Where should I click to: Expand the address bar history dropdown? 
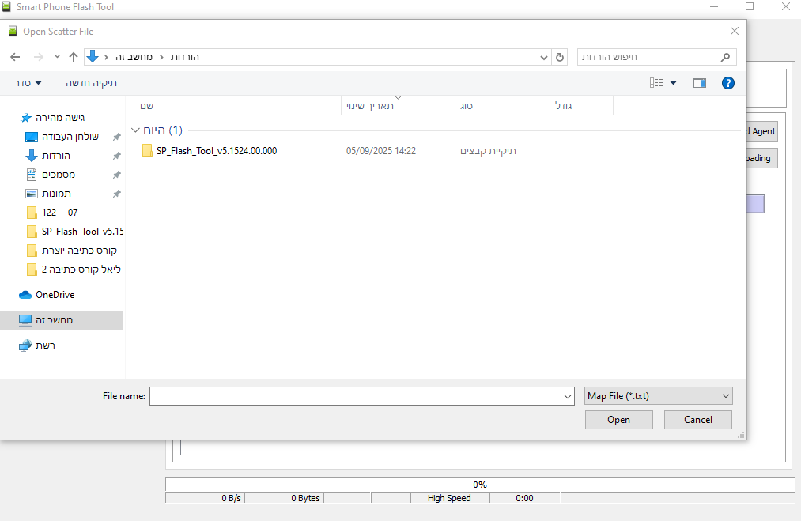pos(544,57)
